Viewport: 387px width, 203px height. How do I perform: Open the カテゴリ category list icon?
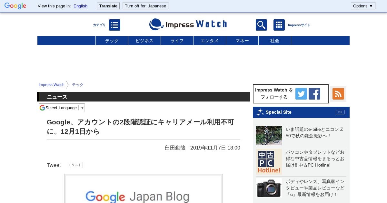click(114, 25)
